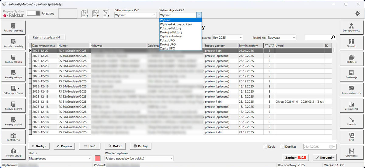Choose Drukuj UPO from the list

tap(168, 44)
